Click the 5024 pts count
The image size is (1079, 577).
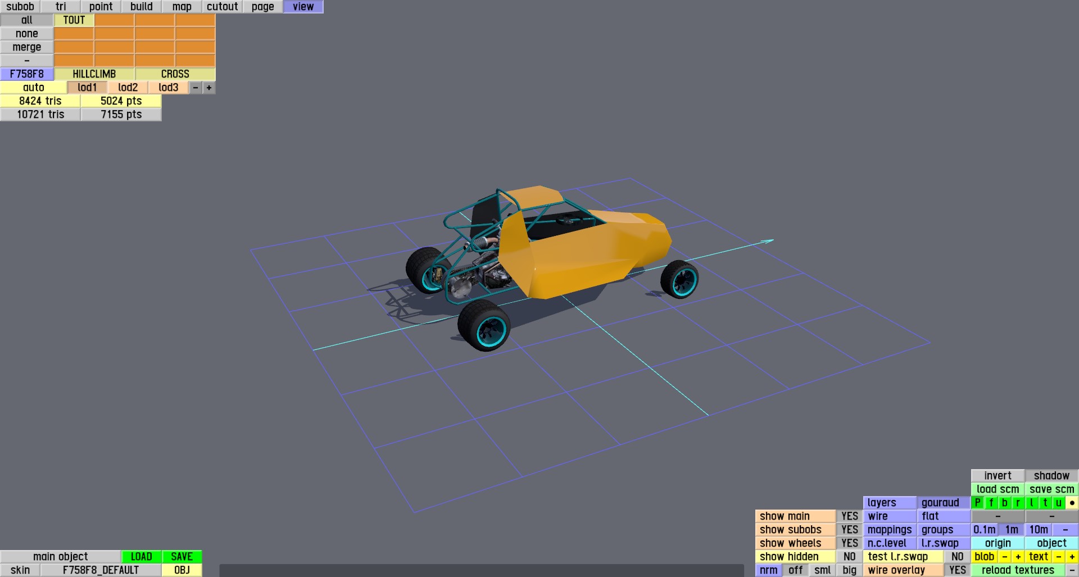[121, 101]
